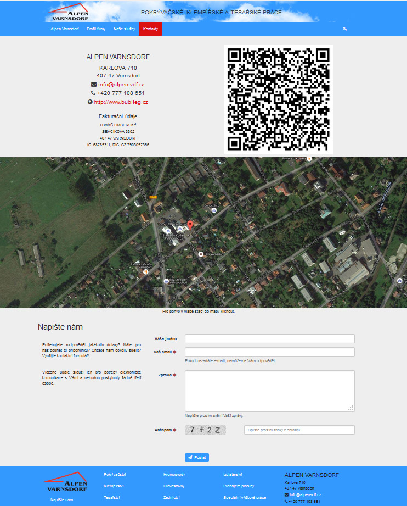
Task: Click the Napište nám form heading
Action: tap(60, 327)
